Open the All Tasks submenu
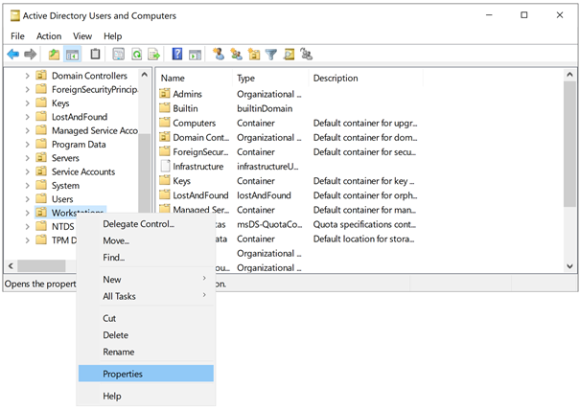 point(146,296)
